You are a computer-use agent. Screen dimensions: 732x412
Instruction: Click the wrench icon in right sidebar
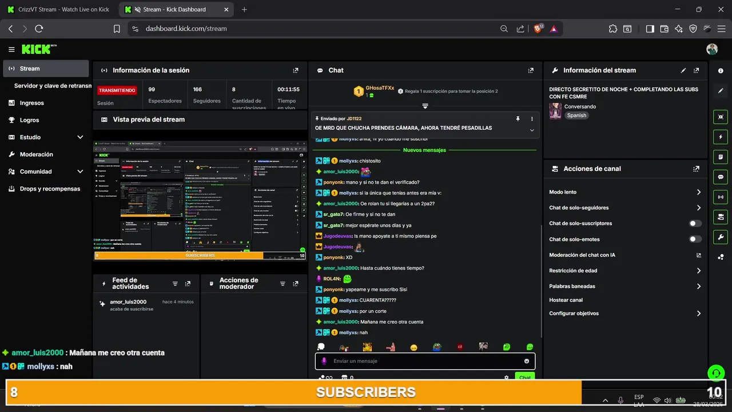(x=721, y=237)
